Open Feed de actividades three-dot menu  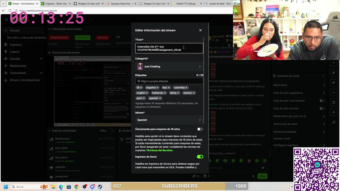point(112,131)
